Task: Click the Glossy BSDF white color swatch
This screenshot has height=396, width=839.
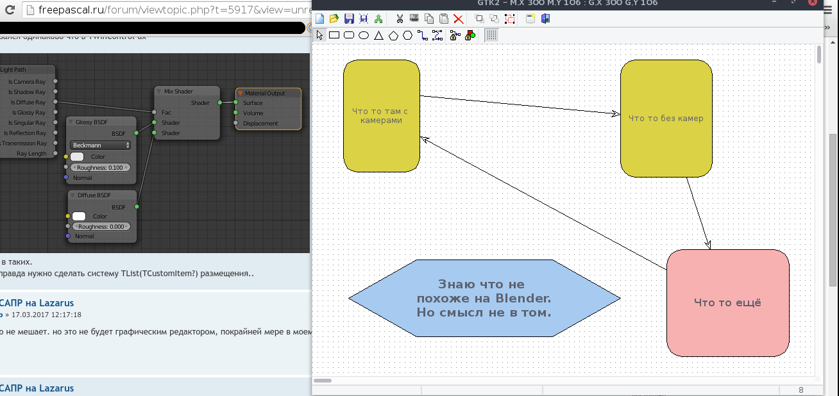Action: point(77,157)
